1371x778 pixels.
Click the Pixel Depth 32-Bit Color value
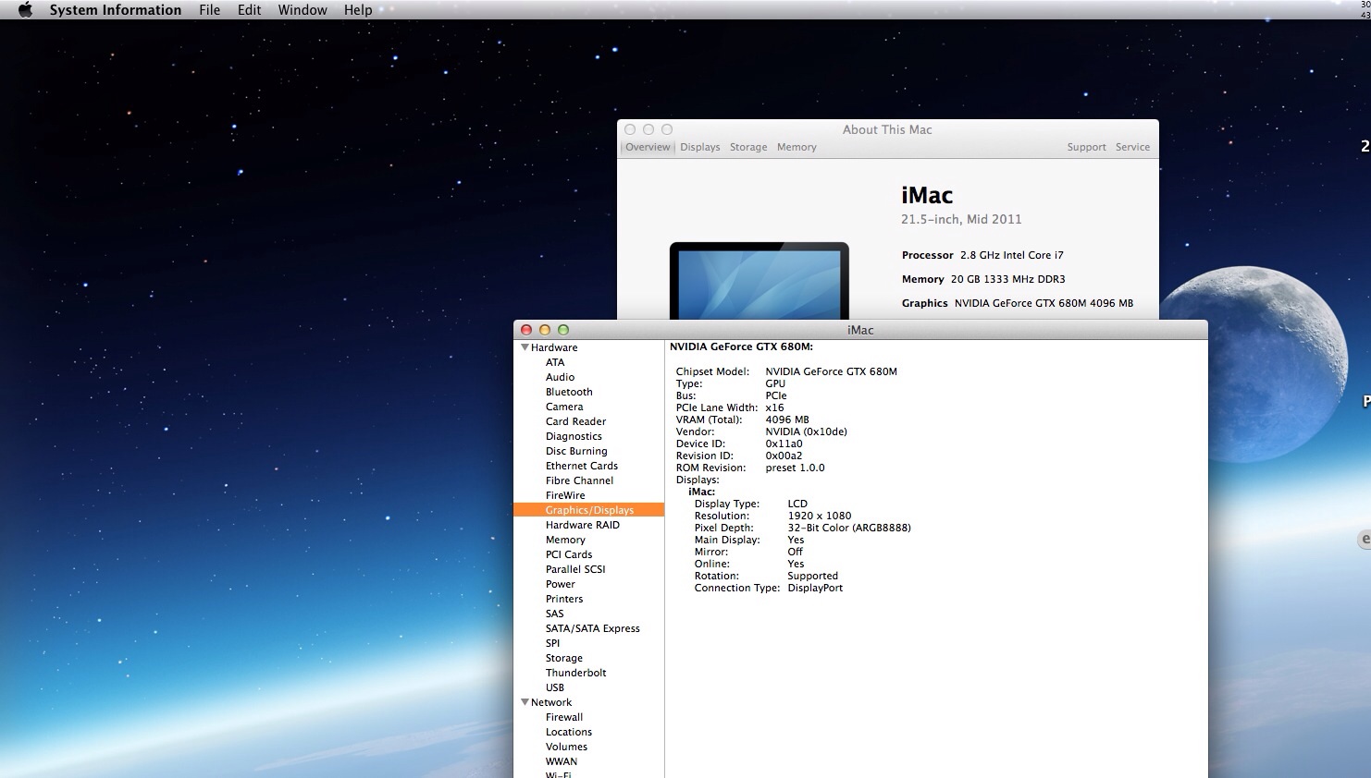coord(849,528)
